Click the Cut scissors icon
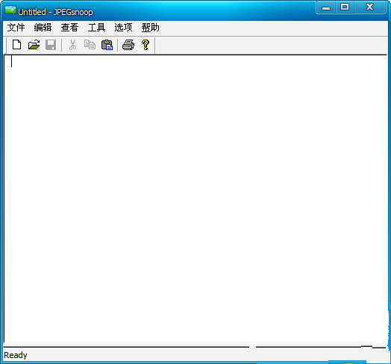Screen dimensions: 391x364 pyautogui.click(x=72, y=45)
